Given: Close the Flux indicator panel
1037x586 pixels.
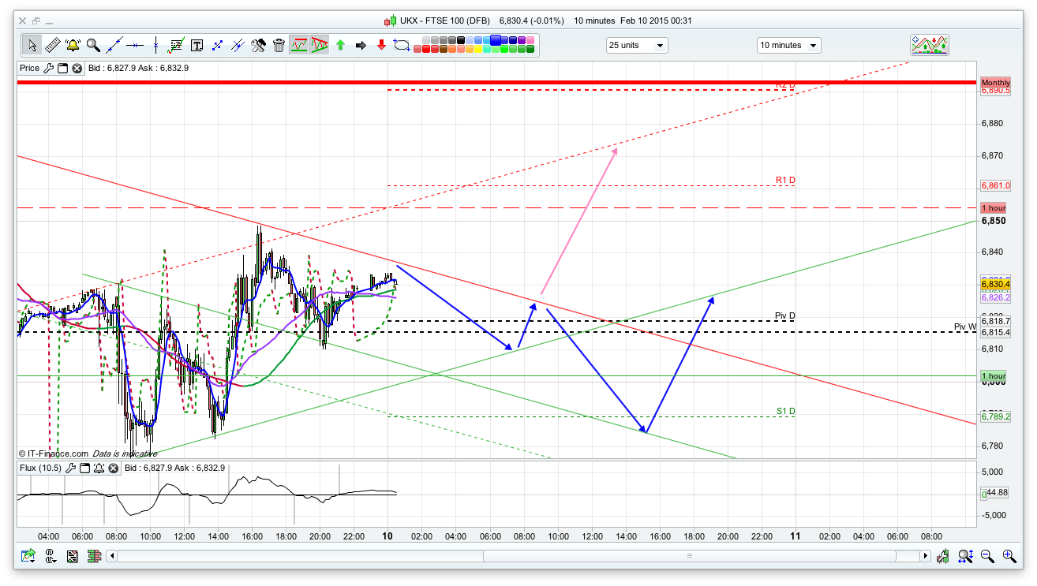Looking at the screenshot, I should (x=113, y=468).
